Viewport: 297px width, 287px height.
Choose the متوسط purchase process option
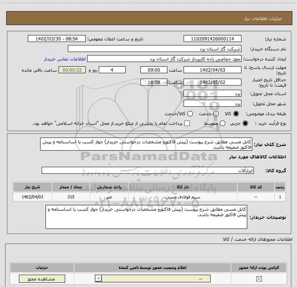pyautogui.click(x=223, y=123)
